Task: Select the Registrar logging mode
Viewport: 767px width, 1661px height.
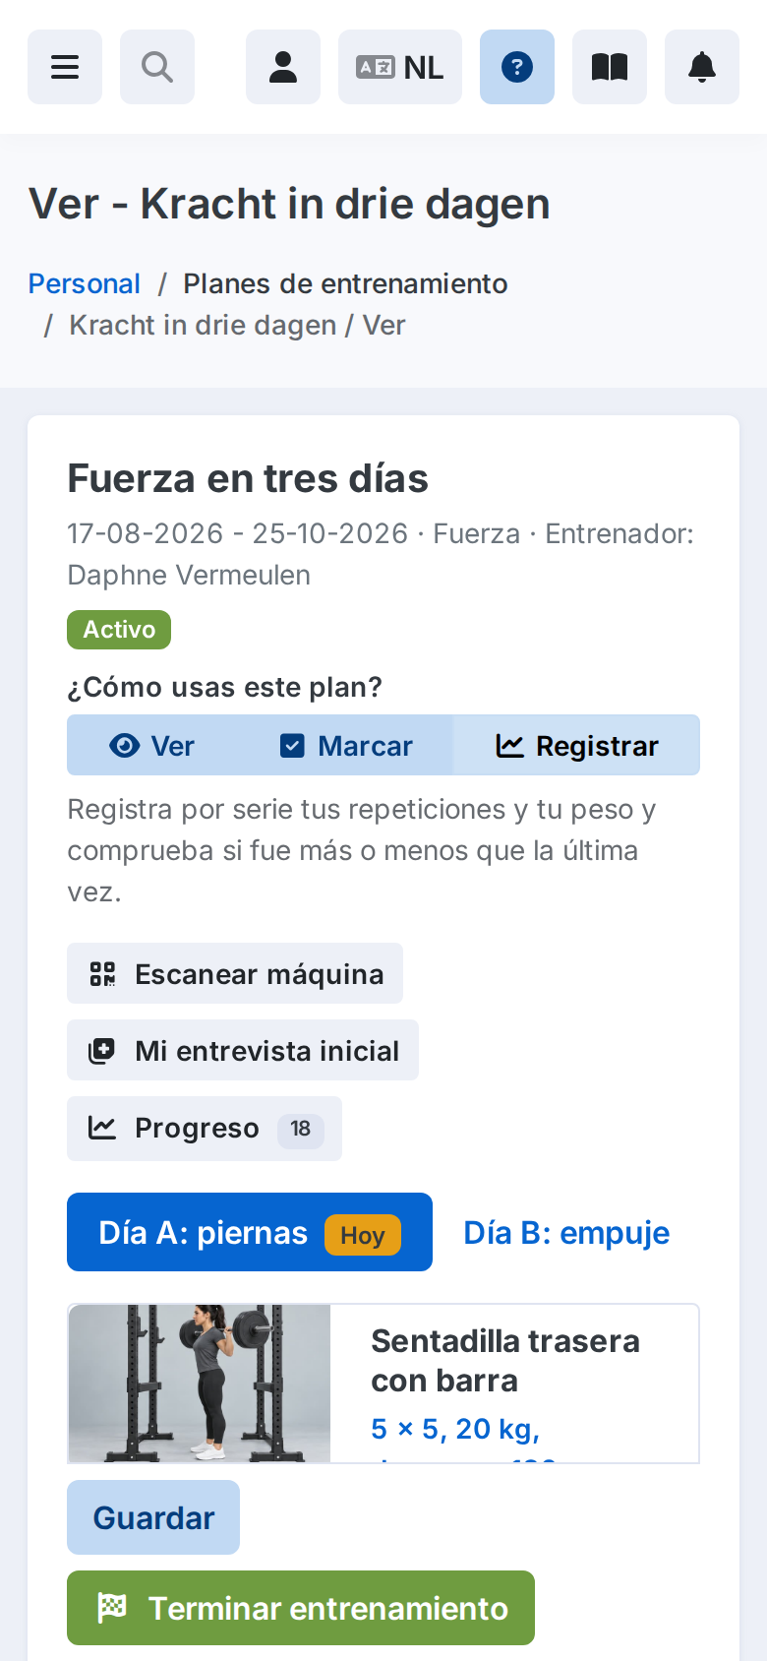Action: click(577, 746)
